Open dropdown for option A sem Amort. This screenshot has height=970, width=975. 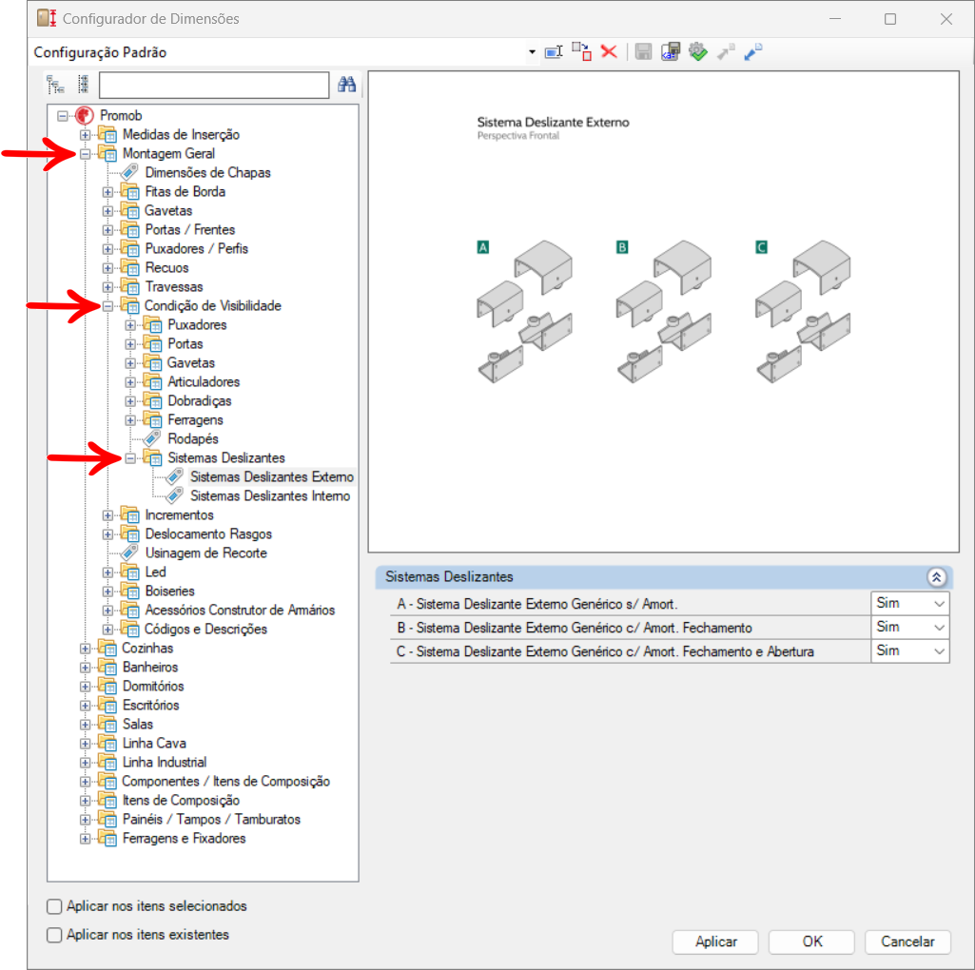point(939,604)
